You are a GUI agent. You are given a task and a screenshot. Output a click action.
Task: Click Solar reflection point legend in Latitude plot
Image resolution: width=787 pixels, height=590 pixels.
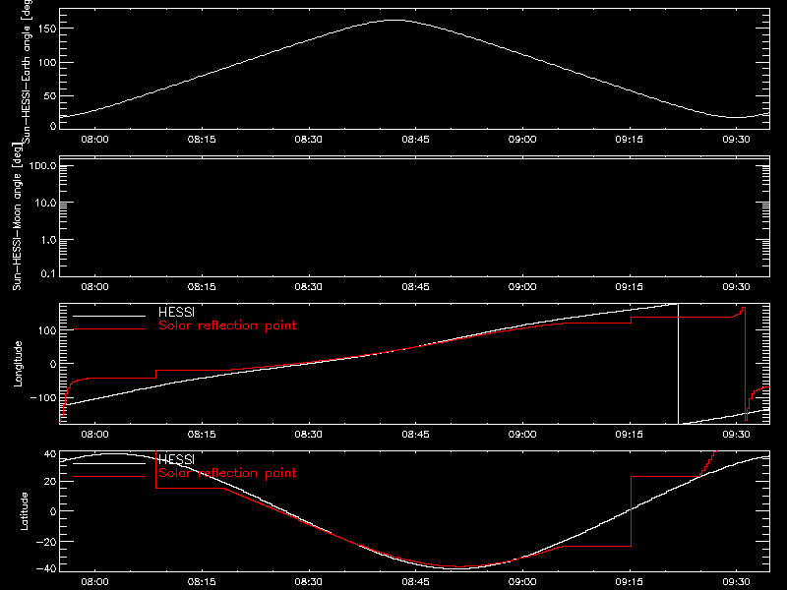click(x=227, y=473)
